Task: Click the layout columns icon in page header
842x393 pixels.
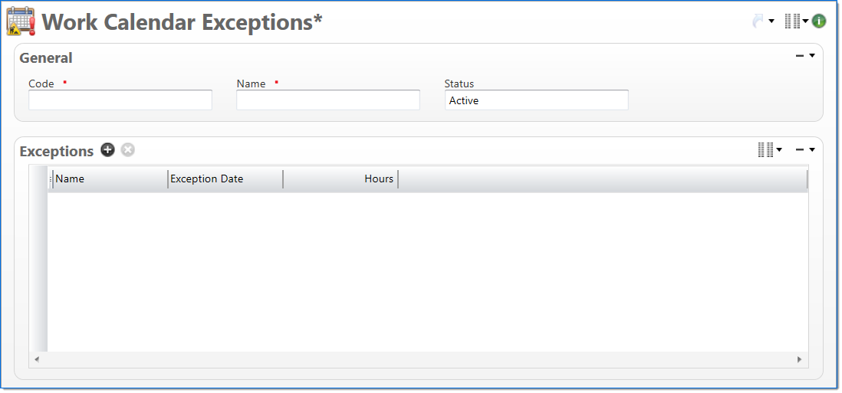Action: [x=792, y=21]
